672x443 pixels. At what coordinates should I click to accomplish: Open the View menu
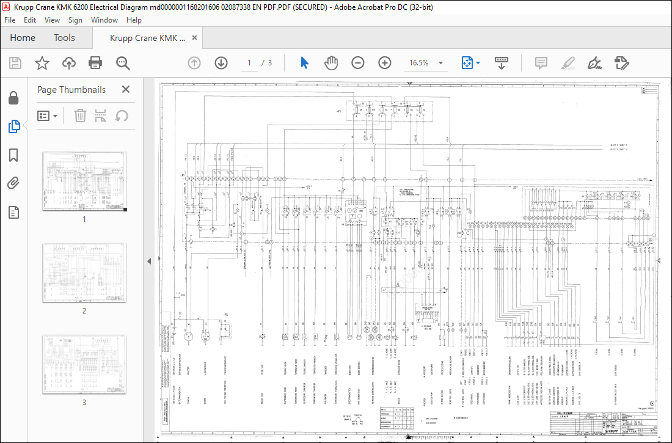53,20
